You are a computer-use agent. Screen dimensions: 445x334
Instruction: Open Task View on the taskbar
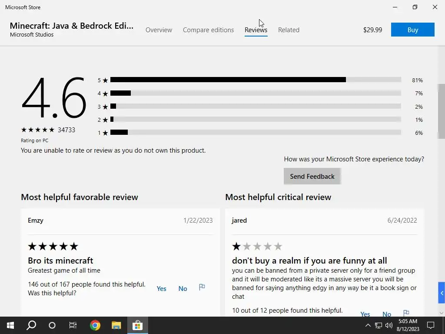tap(73, 325)
